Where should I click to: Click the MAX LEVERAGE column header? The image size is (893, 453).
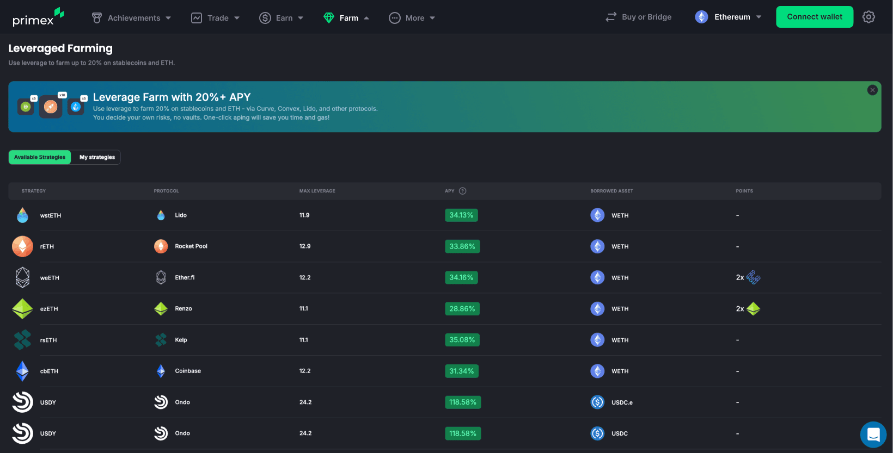pyautogui.click(x=317, y=191)
